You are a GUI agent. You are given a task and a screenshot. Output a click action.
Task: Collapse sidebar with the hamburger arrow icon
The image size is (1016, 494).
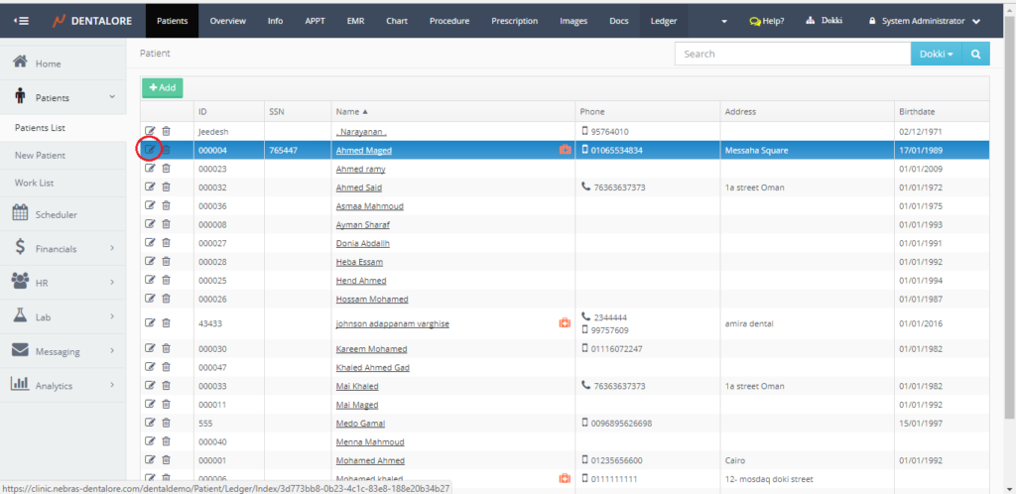click(22, 21)
